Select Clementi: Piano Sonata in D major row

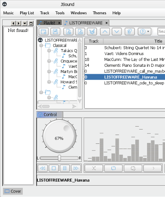pos(125,65)
